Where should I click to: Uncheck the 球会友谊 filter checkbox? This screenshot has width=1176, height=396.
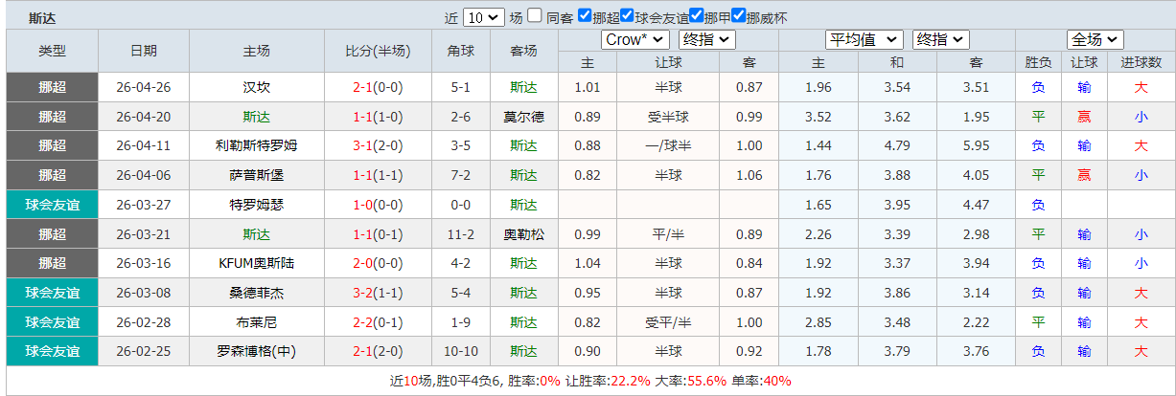[627, 16]
